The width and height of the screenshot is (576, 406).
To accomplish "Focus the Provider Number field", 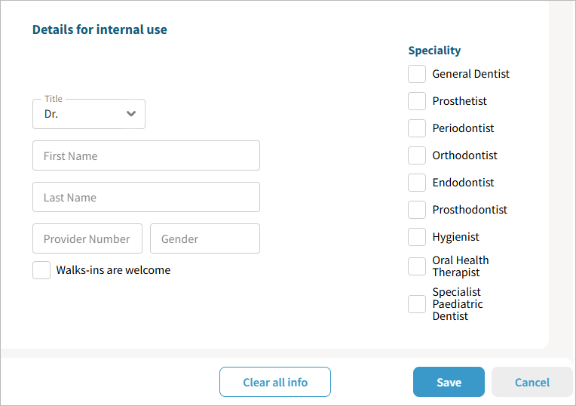I will [x=87, y=238].
